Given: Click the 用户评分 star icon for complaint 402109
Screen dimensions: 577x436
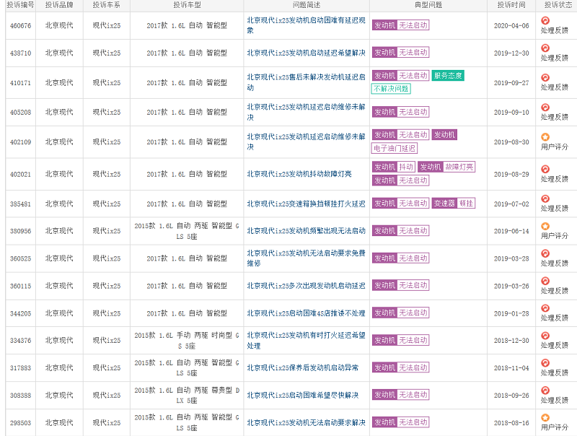Looking at the screenshot, I should (x=545, y=137).
